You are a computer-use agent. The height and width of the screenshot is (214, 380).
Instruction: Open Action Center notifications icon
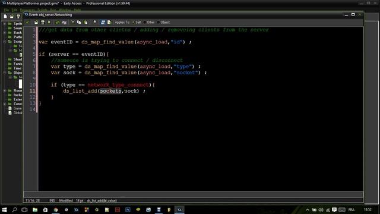pos(334,210)
